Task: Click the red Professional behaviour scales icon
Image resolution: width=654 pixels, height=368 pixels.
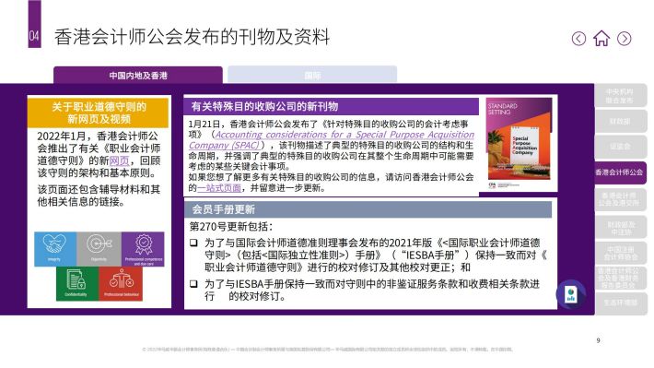Action: pos(121,284)
